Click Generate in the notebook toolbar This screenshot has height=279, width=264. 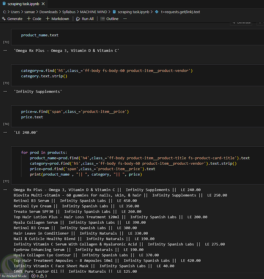click(12, 19)
